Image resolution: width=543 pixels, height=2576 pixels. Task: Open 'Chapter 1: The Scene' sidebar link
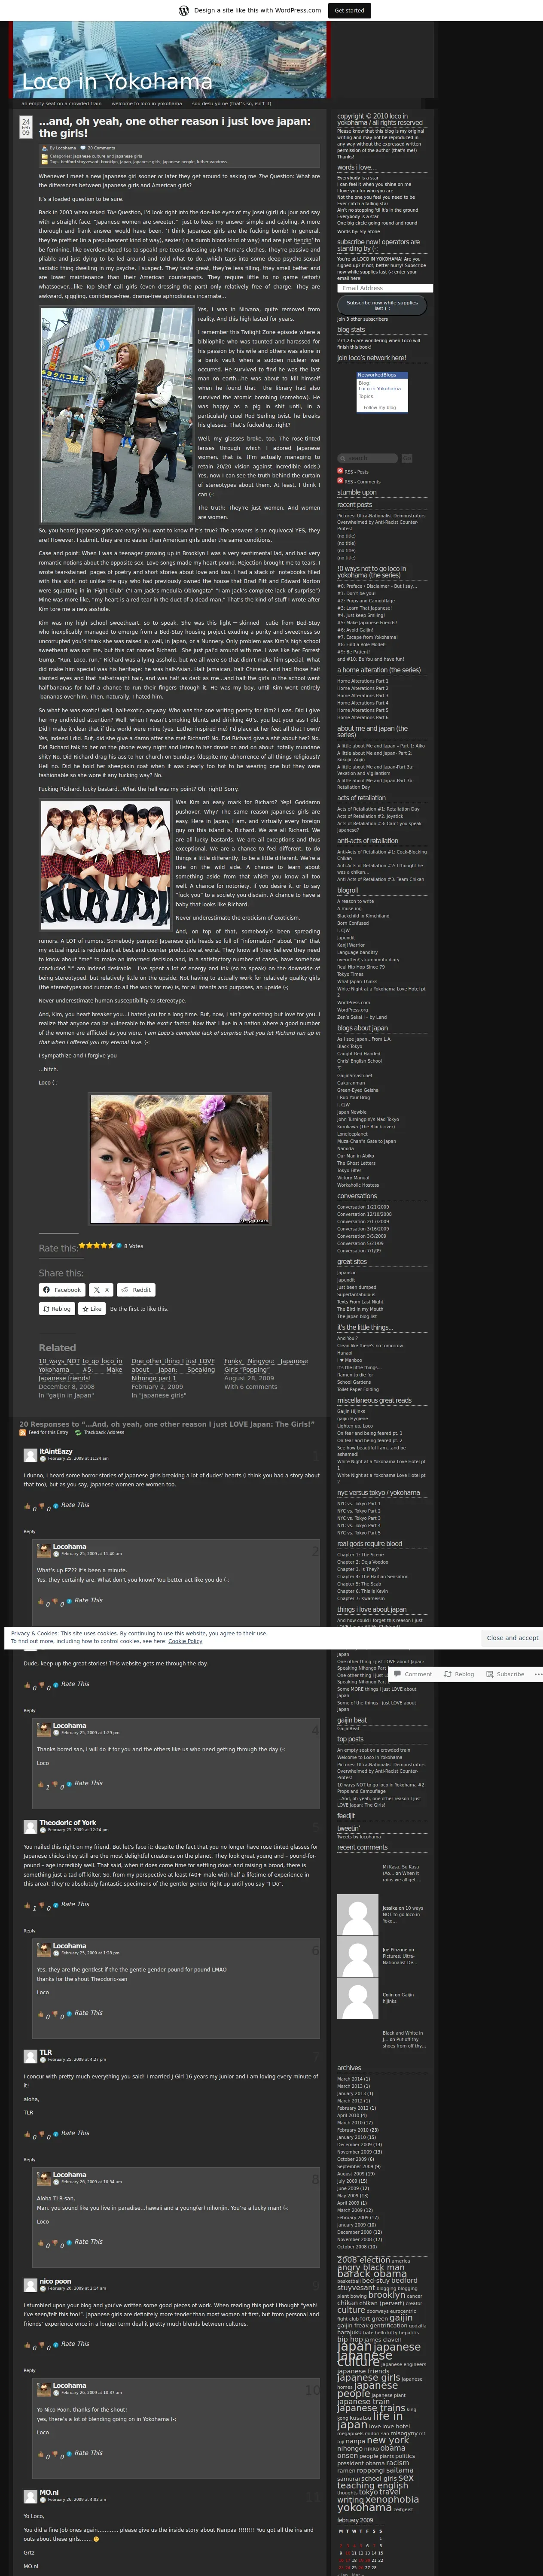click(360, 1555)
